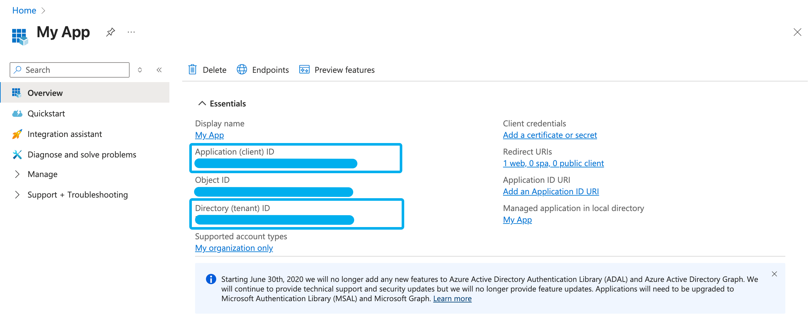Open Endpoints using the globe icon
The height and width of the screenshot is (322, 811).
point(242,70)
